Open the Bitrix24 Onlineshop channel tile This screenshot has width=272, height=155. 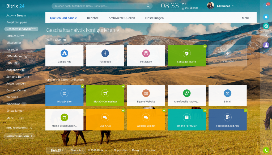click(x=105, y=96)
